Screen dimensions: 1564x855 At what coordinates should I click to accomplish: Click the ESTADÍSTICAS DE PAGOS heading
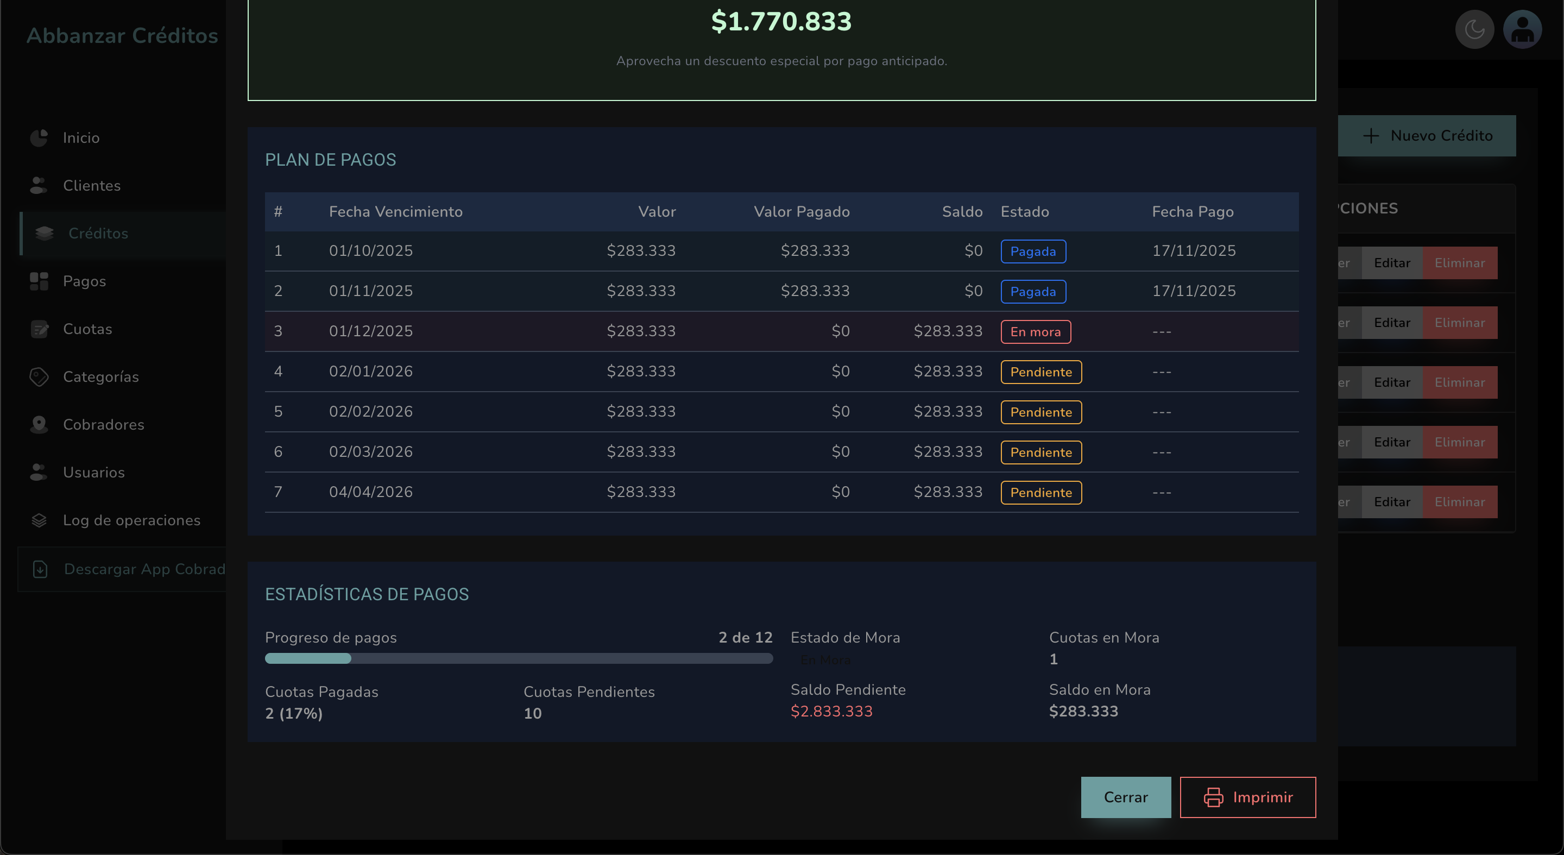click(367, 594)
